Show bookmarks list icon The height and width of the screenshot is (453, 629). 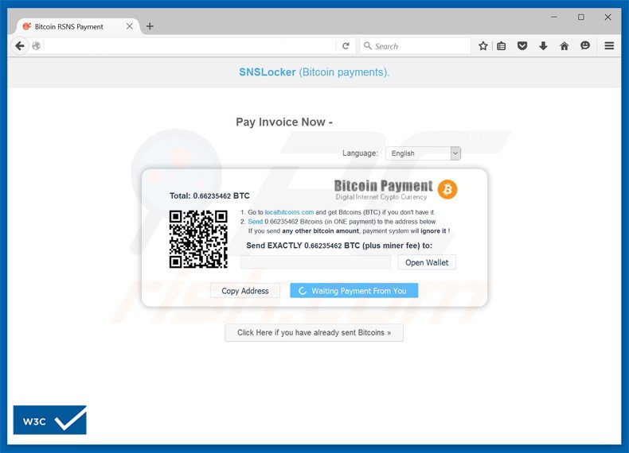(501, 46)
